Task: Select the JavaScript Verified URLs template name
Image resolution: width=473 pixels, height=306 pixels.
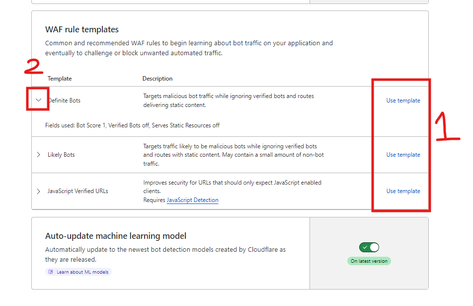Action: click(x=78, y=191)
